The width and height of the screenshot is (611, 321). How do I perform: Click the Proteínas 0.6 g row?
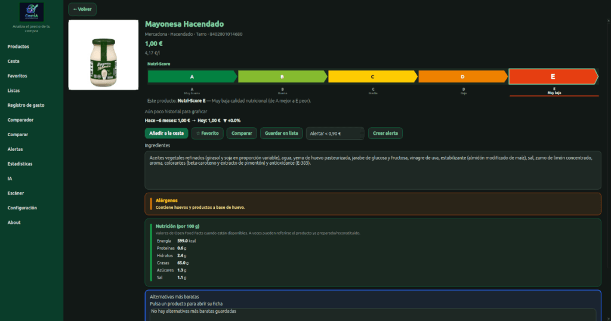171,248
